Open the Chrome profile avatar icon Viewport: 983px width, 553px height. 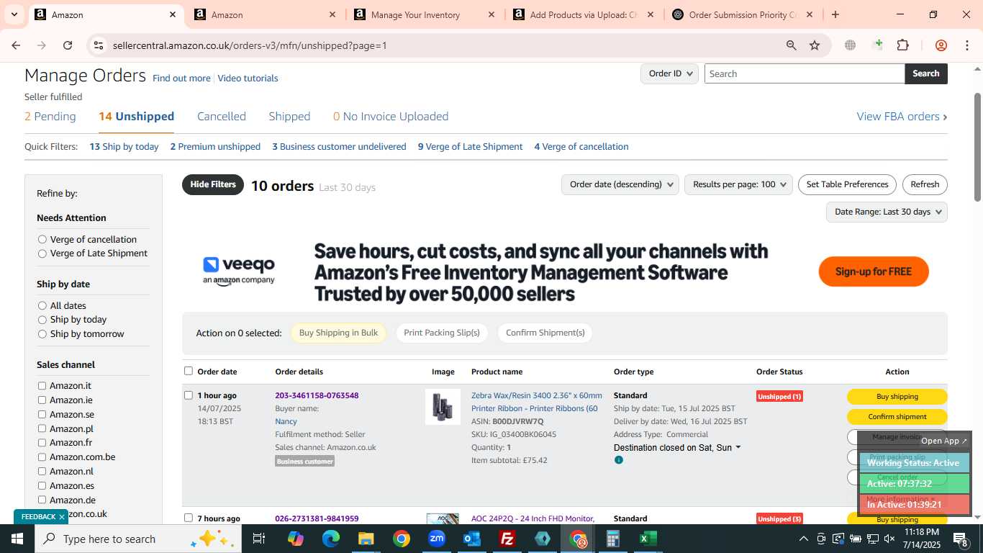(x=941, y=45)
